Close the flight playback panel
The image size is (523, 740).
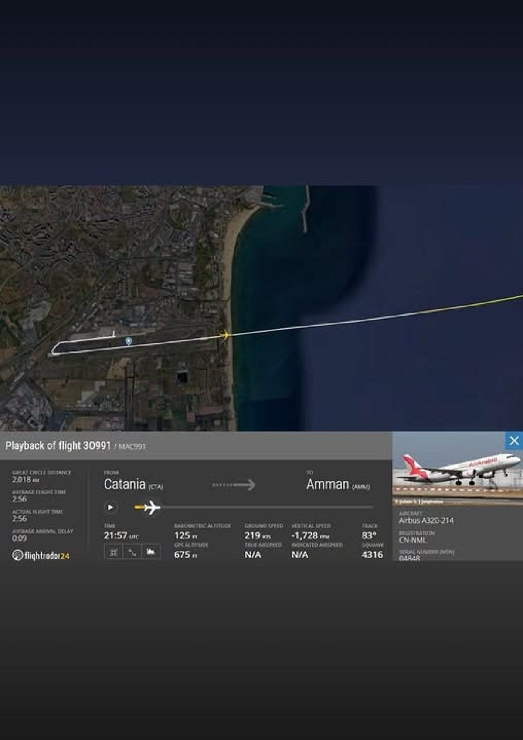(x=514, y=441)
